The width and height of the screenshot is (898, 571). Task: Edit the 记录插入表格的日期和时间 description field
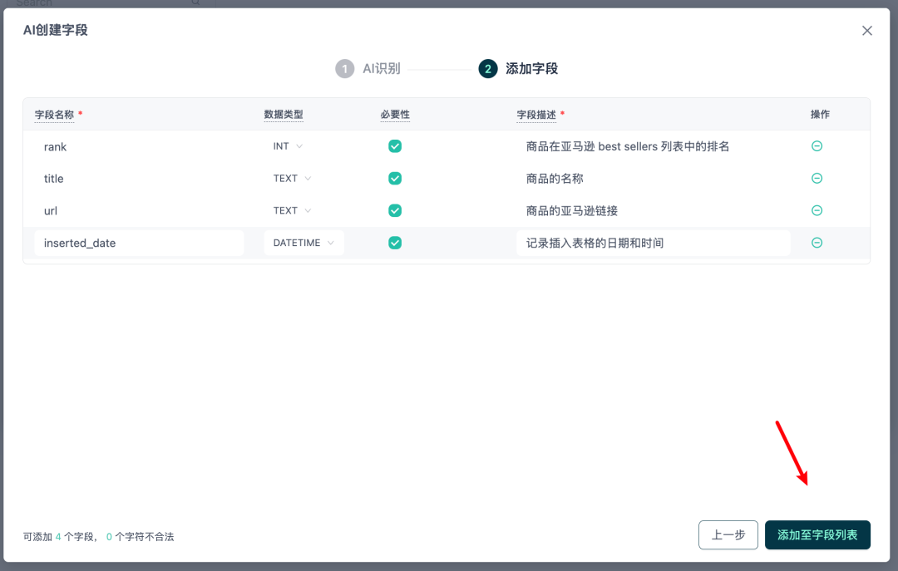[x=652, y=243]
